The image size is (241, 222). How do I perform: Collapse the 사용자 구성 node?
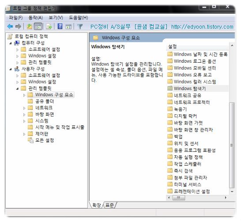tap(11, 69)
